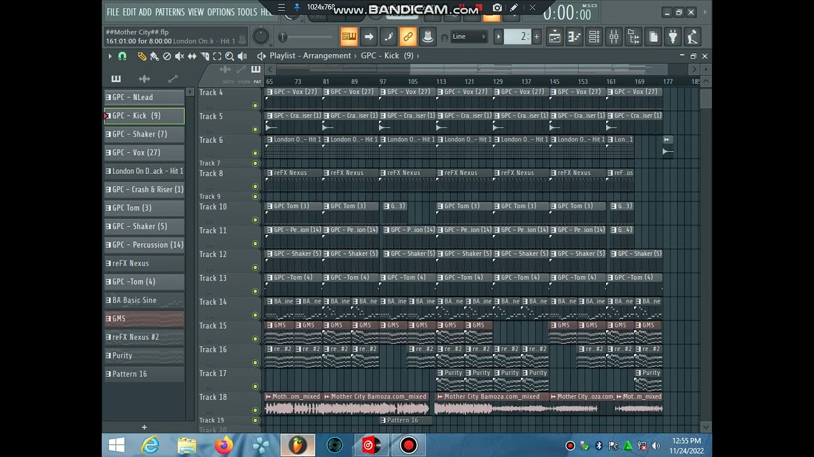Open the Mixer view button
This screenshot has height=457, width=814.
614,37
